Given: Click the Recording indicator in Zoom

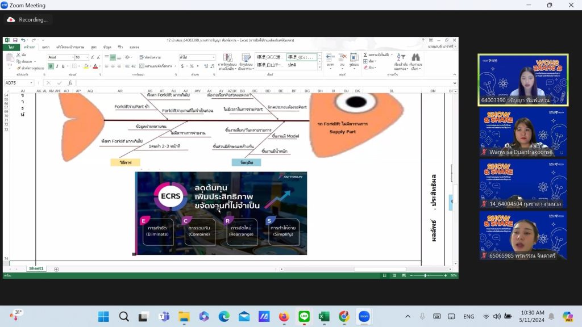Looking at the screenshot, I should 28,20.
